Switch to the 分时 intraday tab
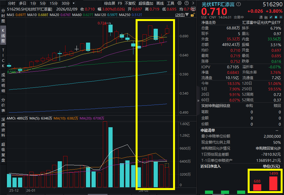Viewport: 284px width, 195px height. 12,3
